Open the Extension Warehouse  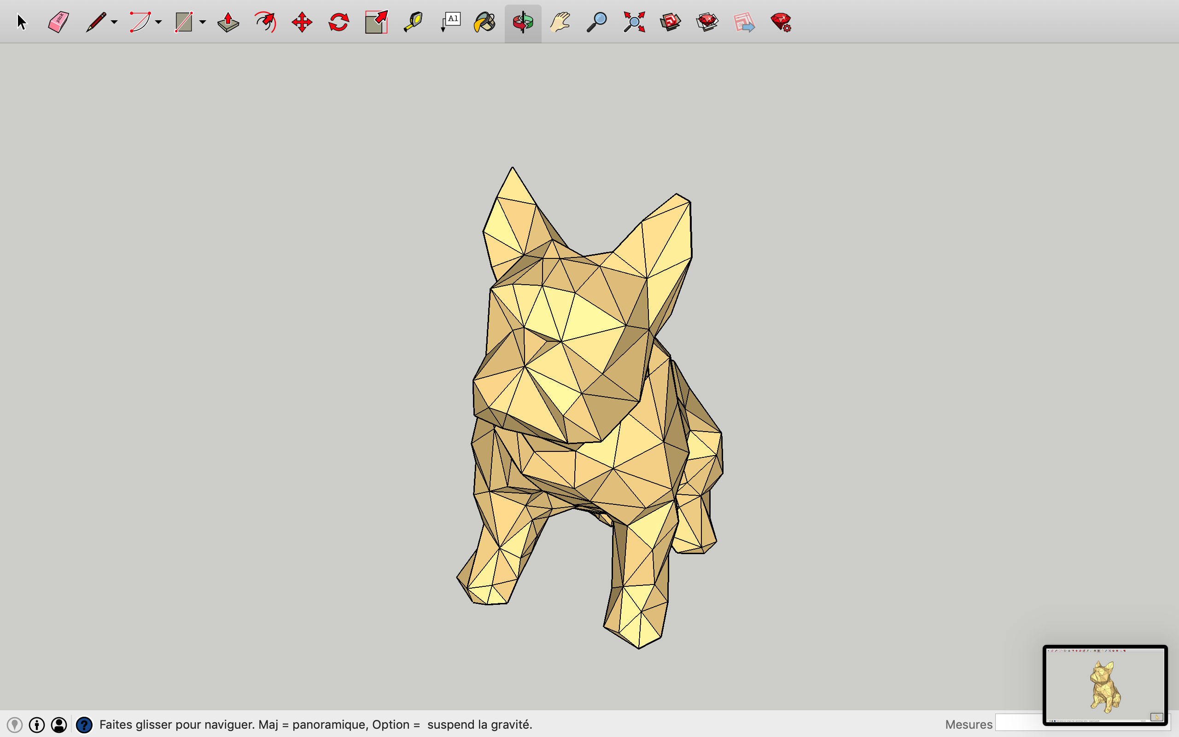707,23
